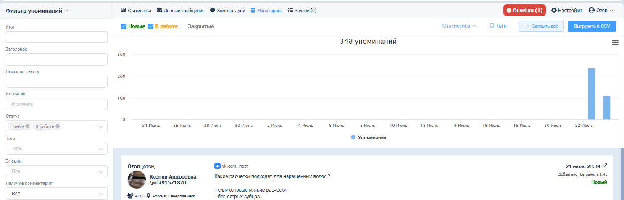Click the 21 июля 23:39 timestamp
Viewport: 624px width, 200px height.
pos(583,166)
